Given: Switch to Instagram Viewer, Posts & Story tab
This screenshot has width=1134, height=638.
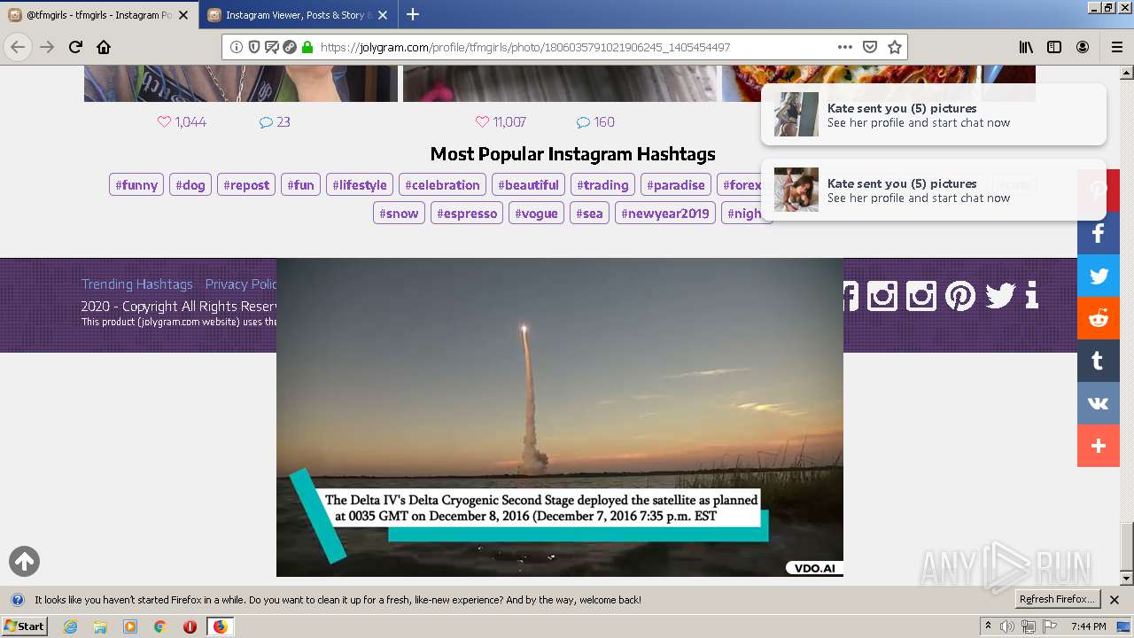Looking at the screenshot, I should coord(297,15).
